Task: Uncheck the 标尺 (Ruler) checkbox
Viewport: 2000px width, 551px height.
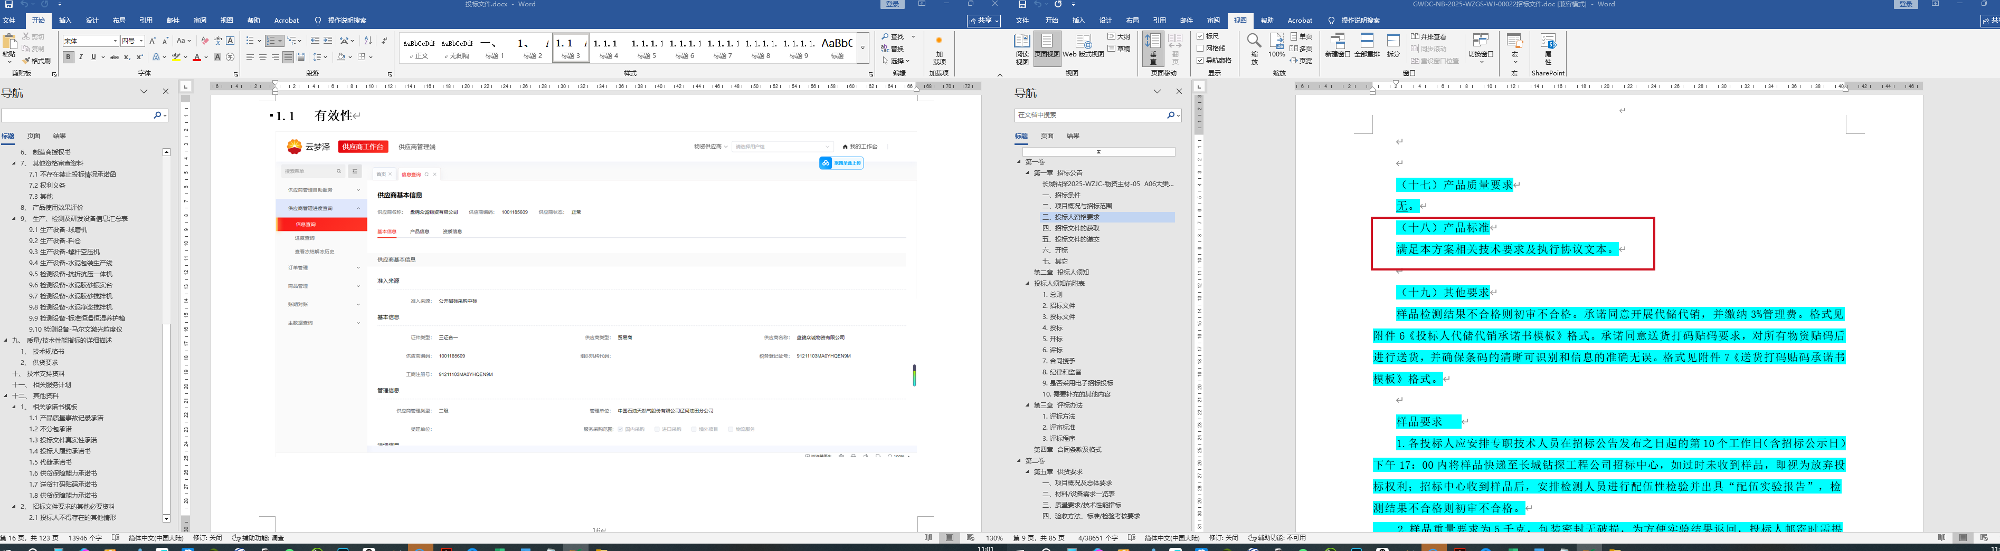Action: pos(1200,36)
